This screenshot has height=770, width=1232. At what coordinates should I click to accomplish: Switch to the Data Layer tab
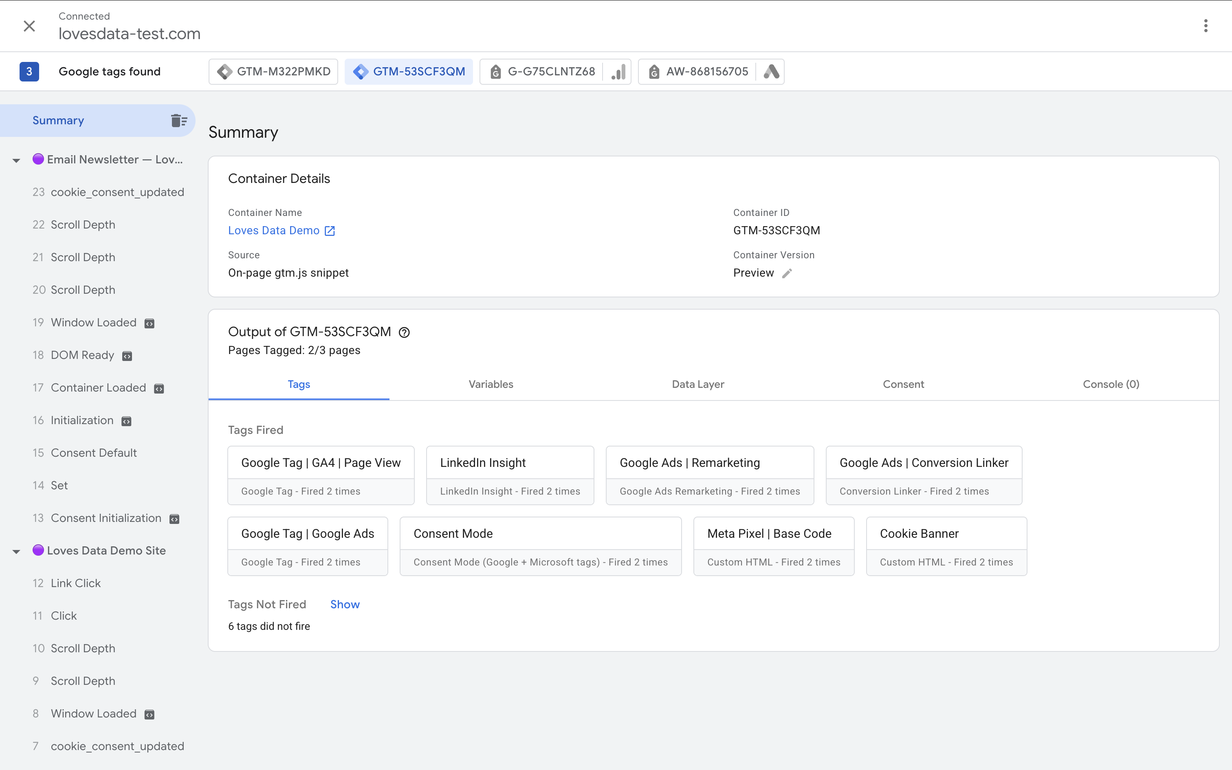click(698, 385)
